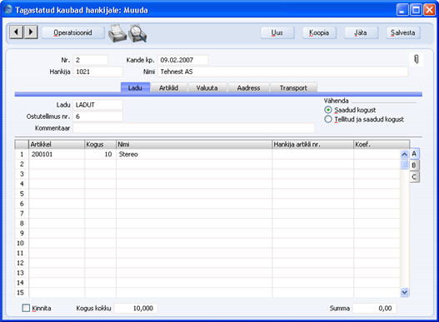
Task: Tick the Kinnita checkbox
Action: (26, 309)
